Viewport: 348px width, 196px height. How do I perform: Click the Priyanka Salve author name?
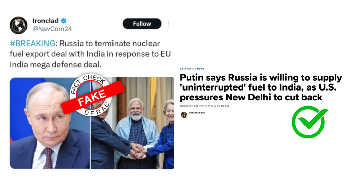pos(197,113)
